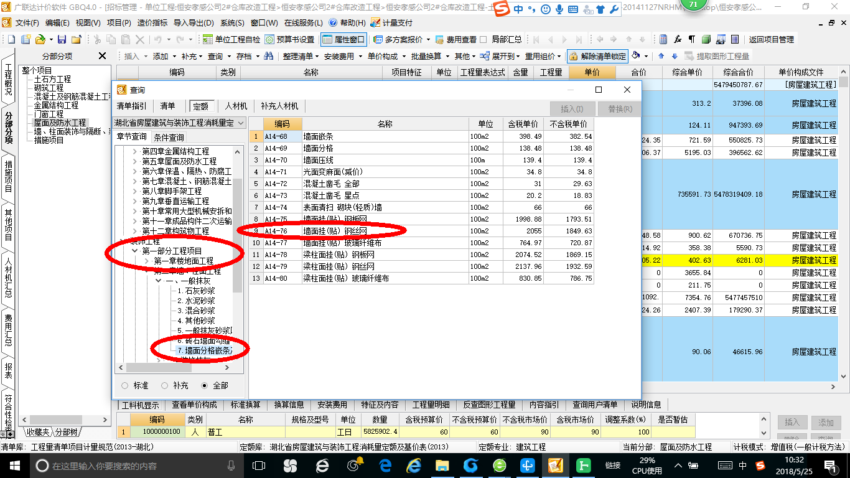
Task: Open 预算书设置 budget settings
Action: click(289, 39)
